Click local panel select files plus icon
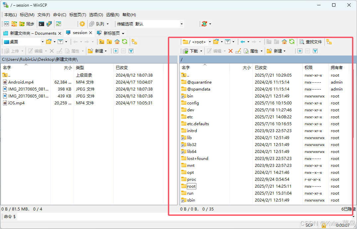 click(116, 51)
